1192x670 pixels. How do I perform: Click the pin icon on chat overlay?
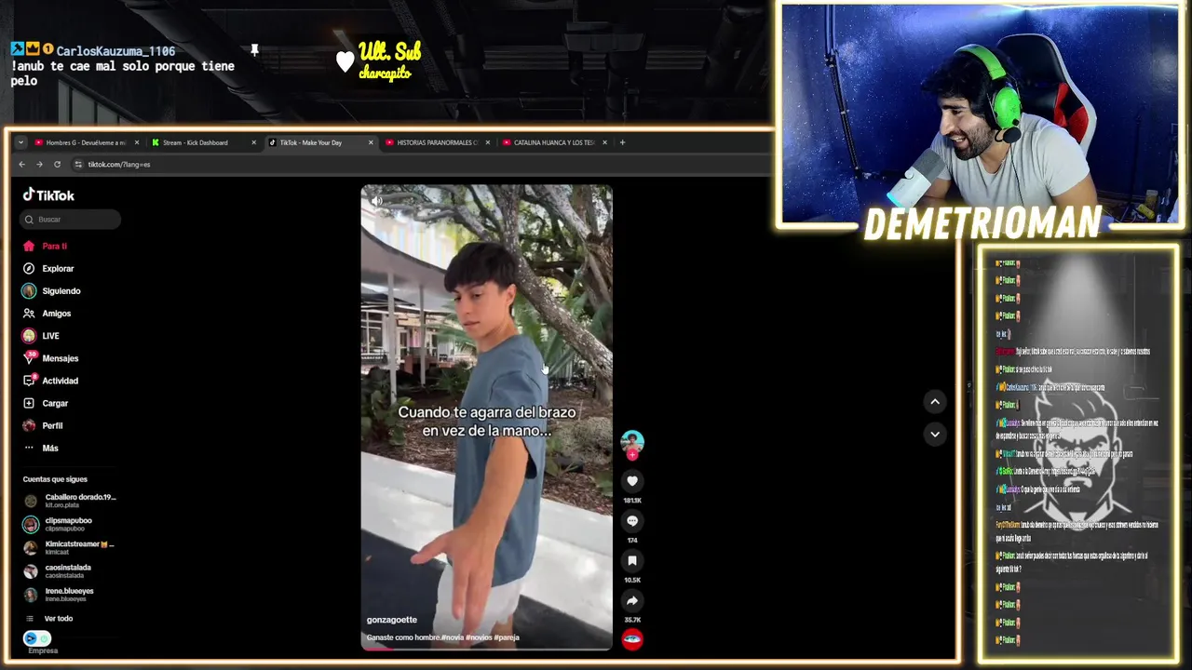[x=254, y=49]
